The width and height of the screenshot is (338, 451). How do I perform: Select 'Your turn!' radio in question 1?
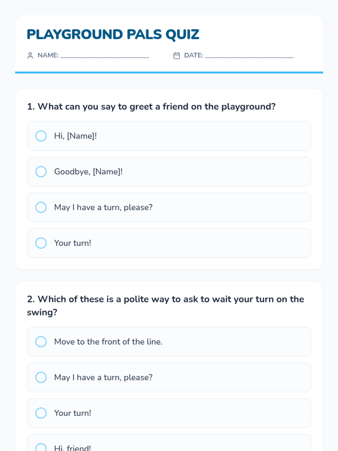pyautogui.click(x=41, y=243)
